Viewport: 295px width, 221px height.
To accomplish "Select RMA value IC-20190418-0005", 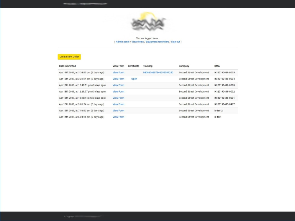I will pos(224,72).
